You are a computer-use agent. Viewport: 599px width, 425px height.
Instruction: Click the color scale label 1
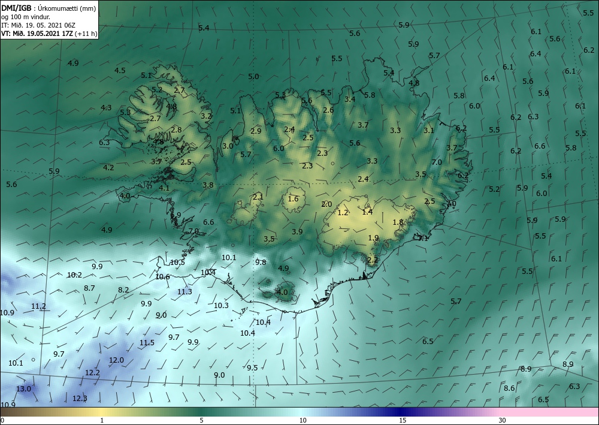[102, 421]
